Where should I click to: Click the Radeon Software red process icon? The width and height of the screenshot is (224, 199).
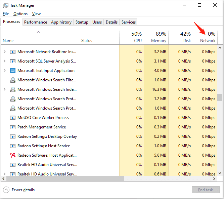(x=13, y=155)
